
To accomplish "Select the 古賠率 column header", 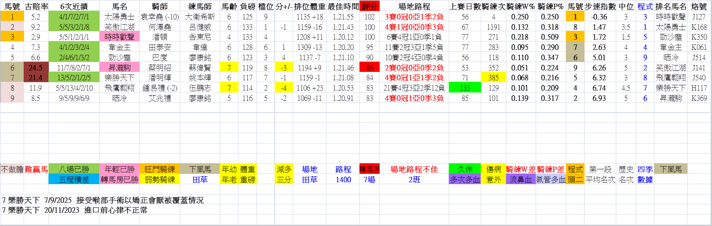I will click(36, 6).
